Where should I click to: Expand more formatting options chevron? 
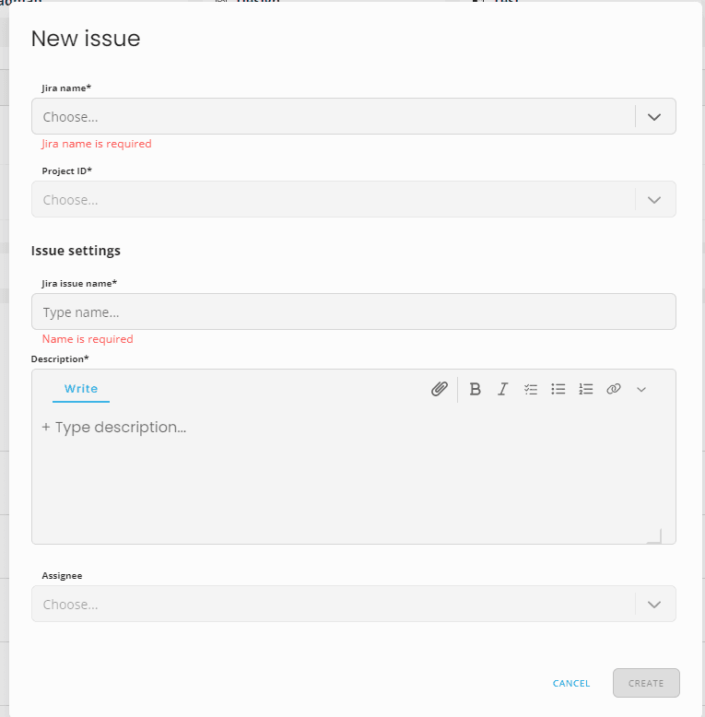(x=641, y=390)
